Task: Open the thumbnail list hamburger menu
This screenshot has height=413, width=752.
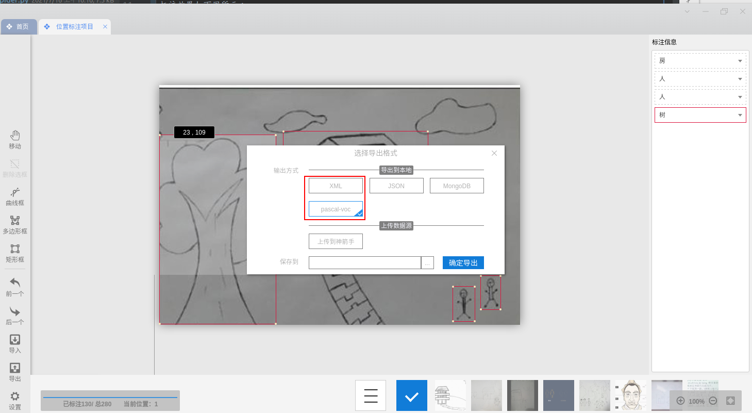Action: point(371,395)
